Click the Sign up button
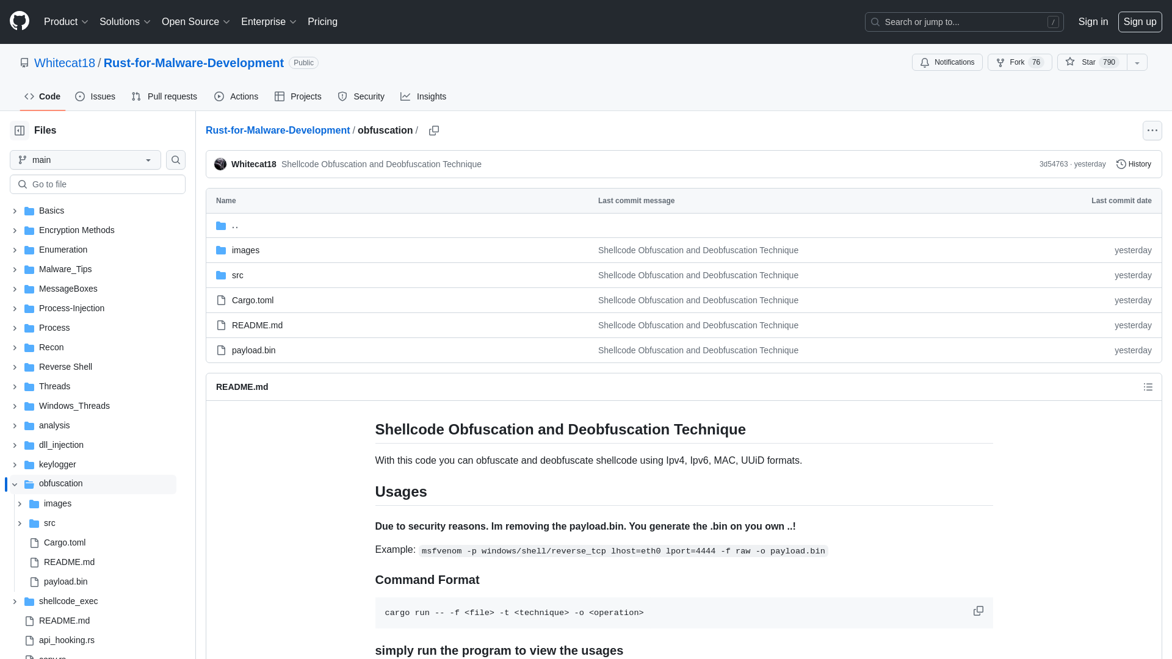Screen dimensions: 1172x659 pyautogui.click(x=1140, y=21)
